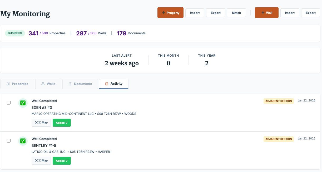This screenshot has width=322, height=172.
Task: Check the checkbox next to BENTLEY #1-5
Action: [9, 141]
